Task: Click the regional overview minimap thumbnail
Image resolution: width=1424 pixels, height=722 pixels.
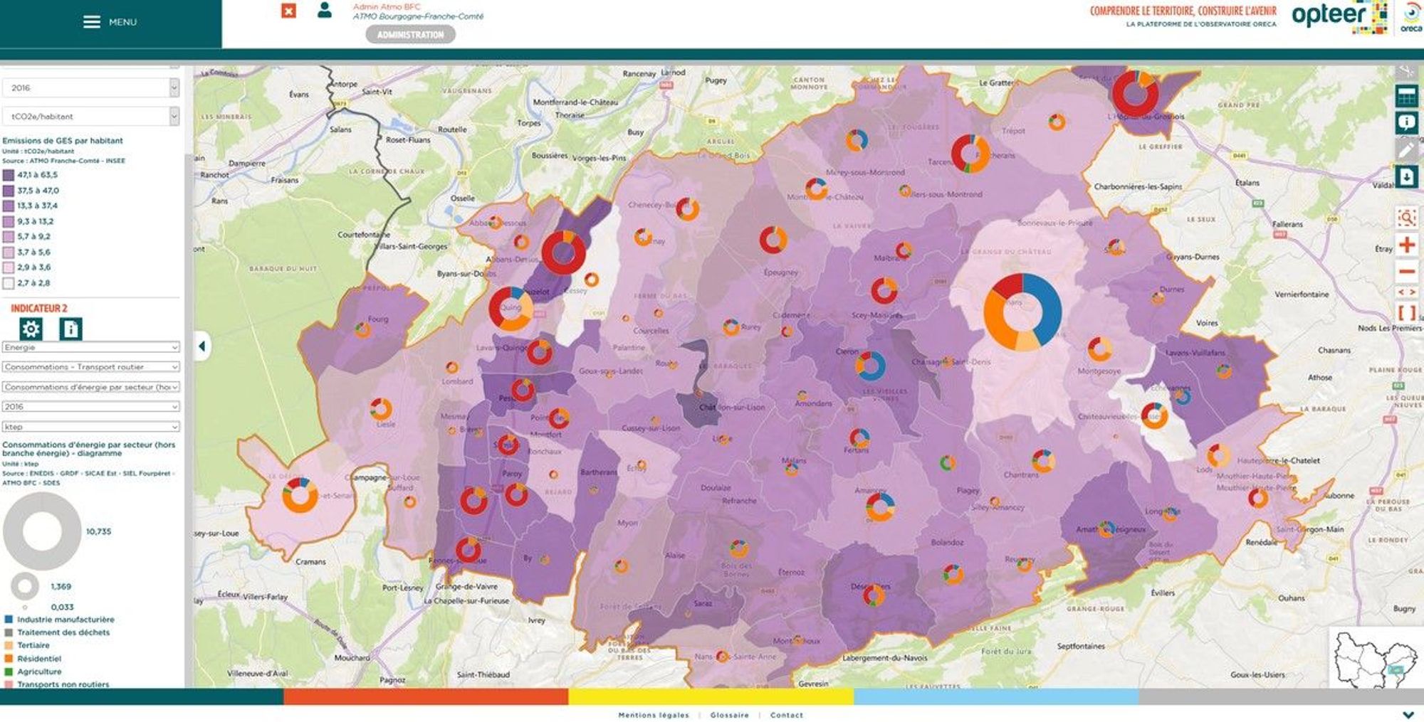Action: (x=1375, y=658)
